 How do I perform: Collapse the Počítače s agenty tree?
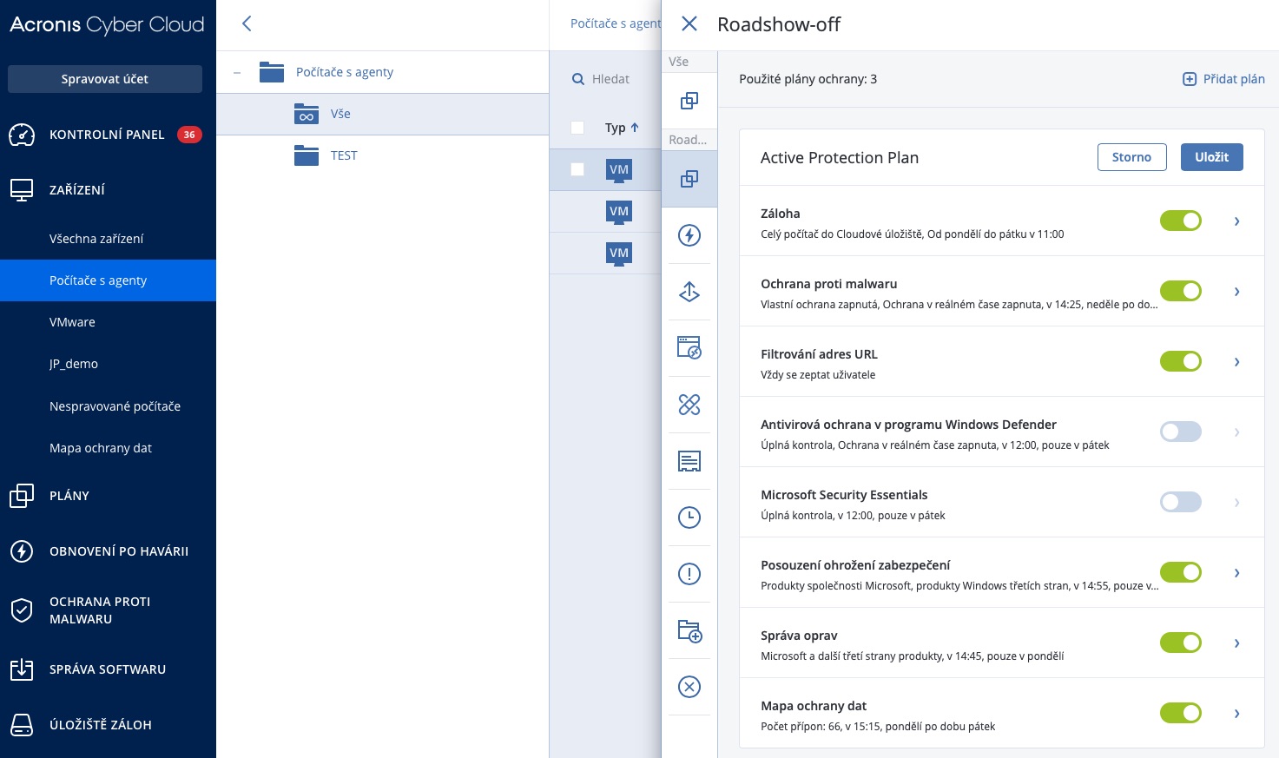237,72
